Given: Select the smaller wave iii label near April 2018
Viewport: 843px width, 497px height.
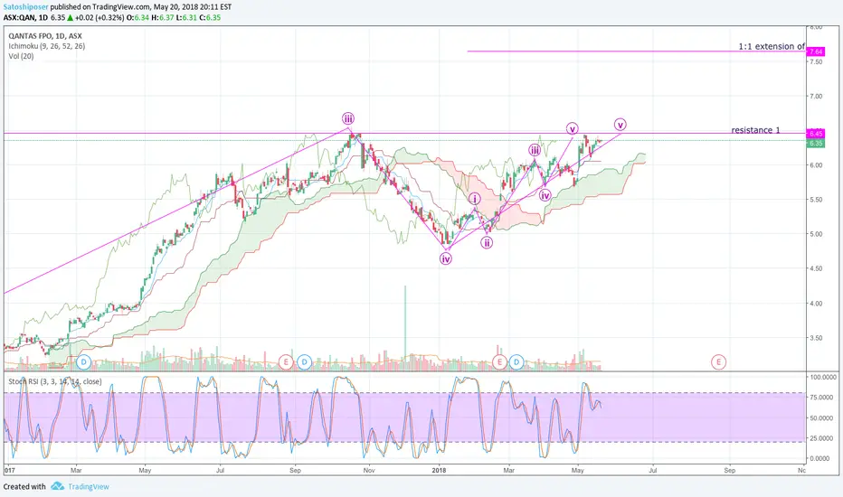Looking at the screenshot, I should click(535, 150).
